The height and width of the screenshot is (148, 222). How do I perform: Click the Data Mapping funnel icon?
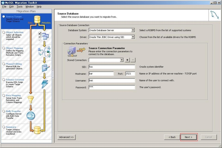(x=31, y=99)
